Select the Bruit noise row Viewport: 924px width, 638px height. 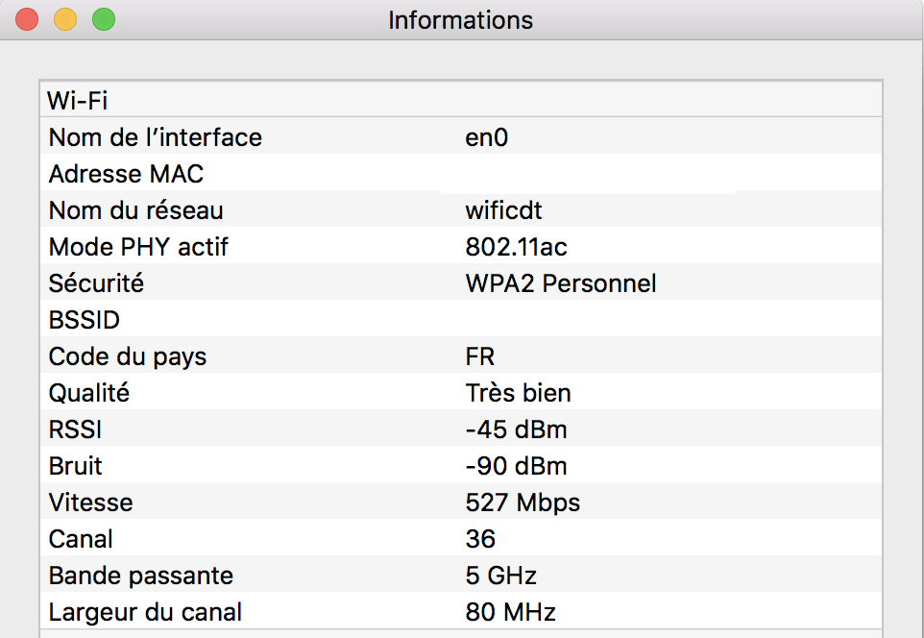tap(461, 465)
